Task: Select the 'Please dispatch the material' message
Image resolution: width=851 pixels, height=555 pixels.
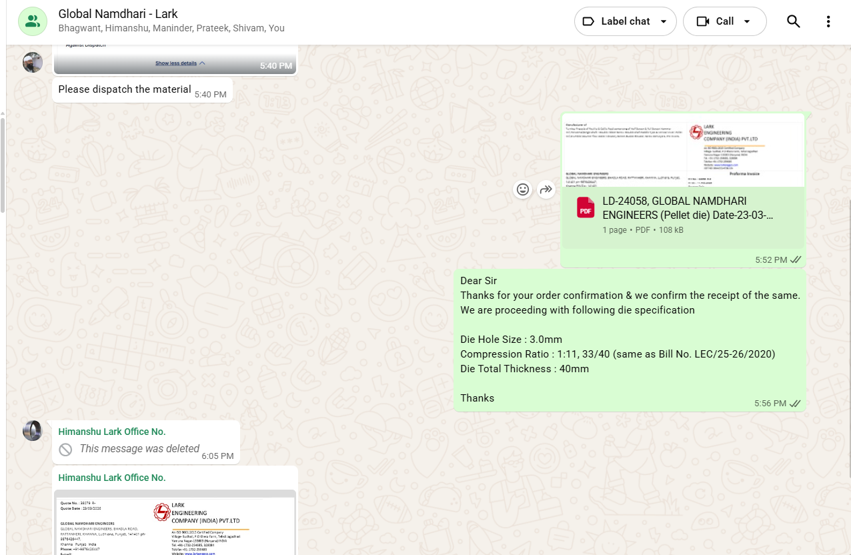Action: pyautogui.click(x=125, y=89)
